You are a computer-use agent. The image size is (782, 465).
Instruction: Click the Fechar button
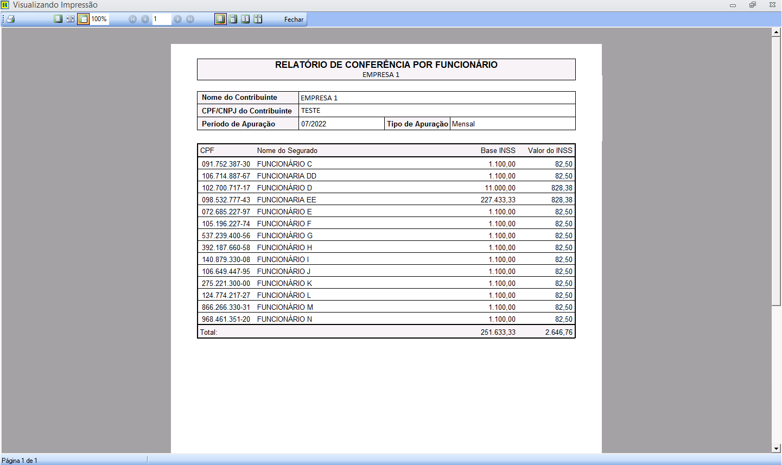point(294,19)
